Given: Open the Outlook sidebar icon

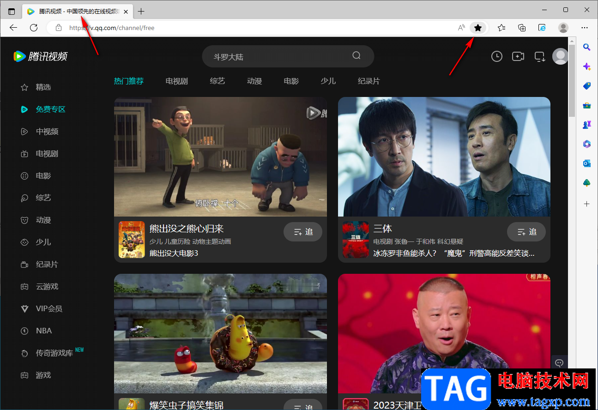Looking at the screenshot, I should pos(586,163).
